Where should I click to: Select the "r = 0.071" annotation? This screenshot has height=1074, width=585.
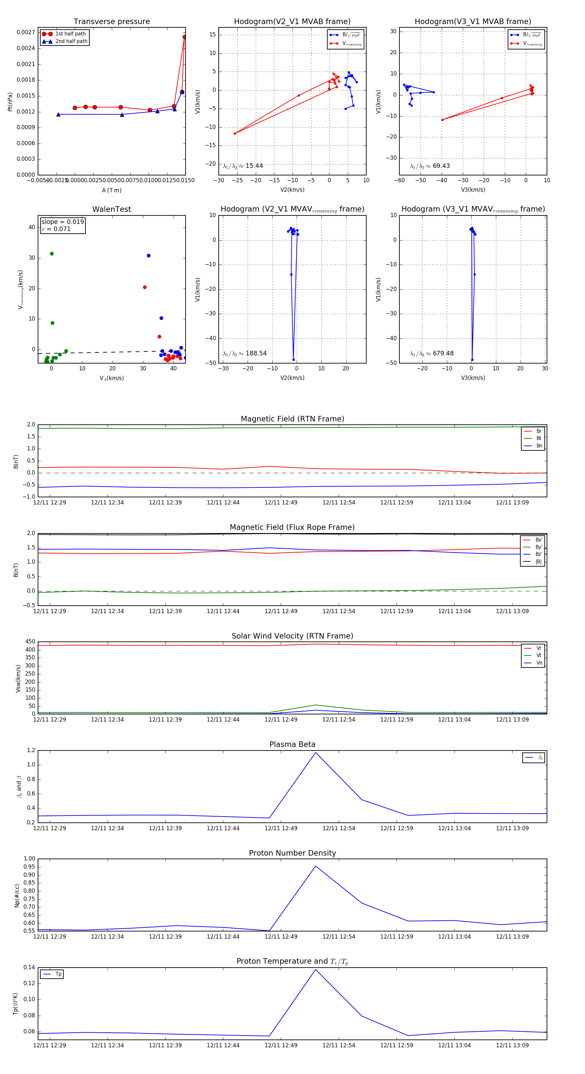[56, 229]
